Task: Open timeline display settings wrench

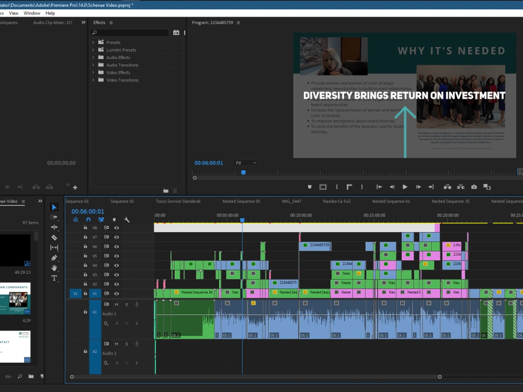Action: (x=127, y=220)
